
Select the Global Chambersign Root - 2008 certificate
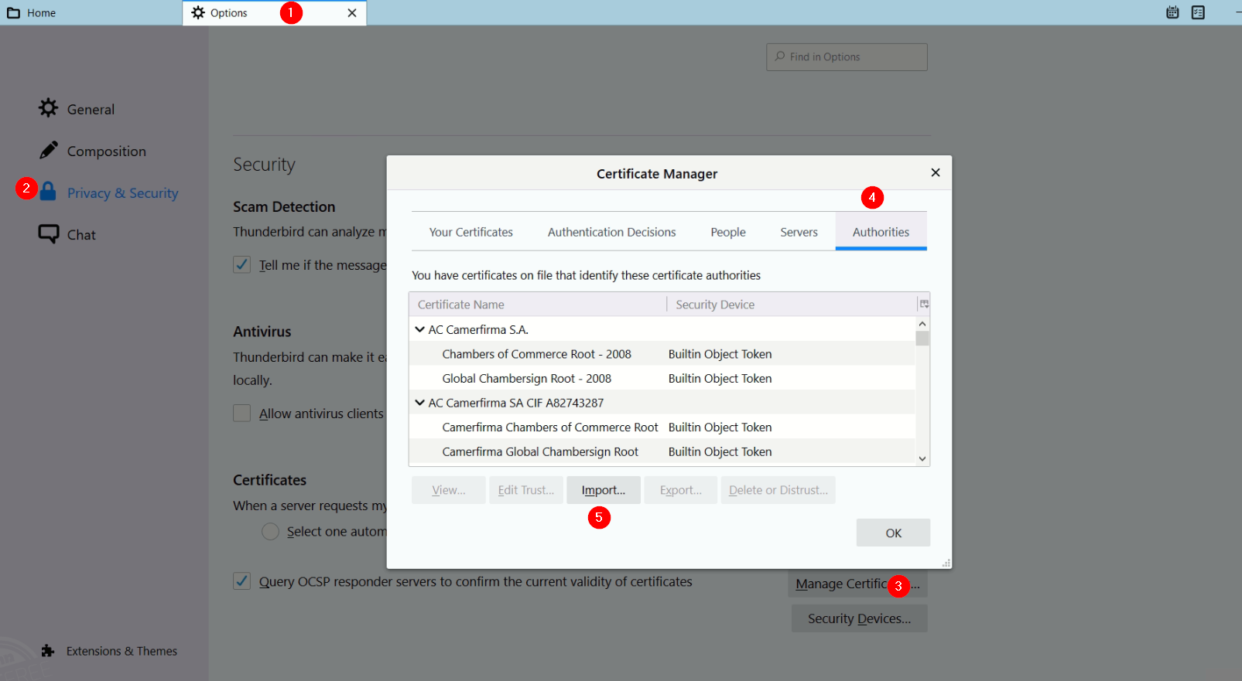tap(526, 379)
